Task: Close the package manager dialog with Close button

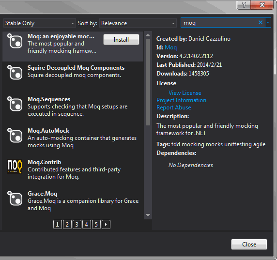Action: pyautogui.click(x=249, y=245)
